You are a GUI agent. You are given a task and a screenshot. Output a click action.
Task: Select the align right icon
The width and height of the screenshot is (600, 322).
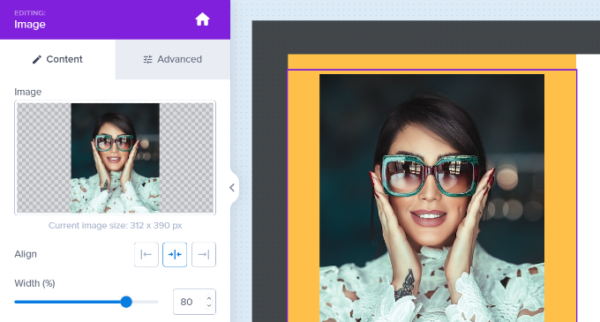(204, 254)
